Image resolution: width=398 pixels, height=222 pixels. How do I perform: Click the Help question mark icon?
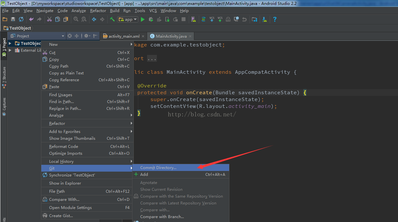click(x=275, y=19)
